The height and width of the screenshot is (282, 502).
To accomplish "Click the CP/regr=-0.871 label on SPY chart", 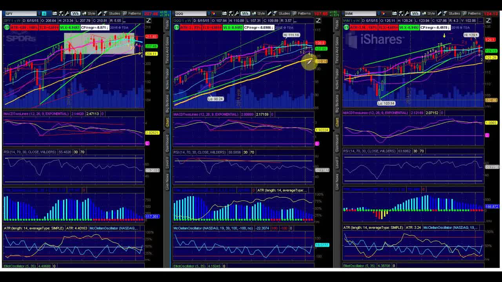I will 94,27.
